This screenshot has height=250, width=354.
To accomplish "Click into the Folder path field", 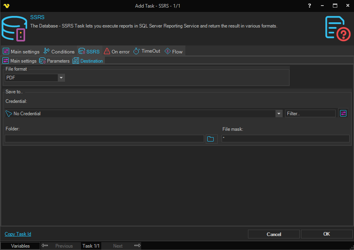I will coord(104,139).
